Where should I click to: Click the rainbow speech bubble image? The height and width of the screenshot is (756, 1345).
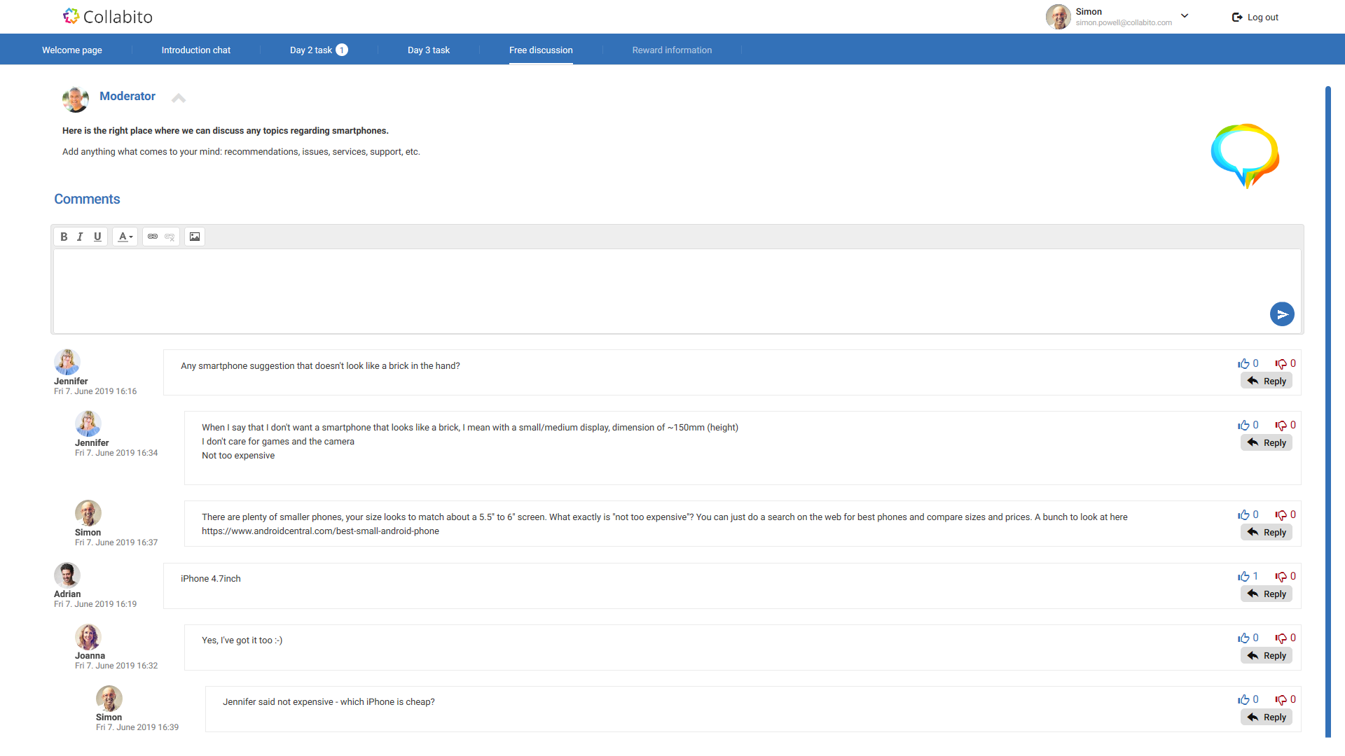coord(1245,155)
